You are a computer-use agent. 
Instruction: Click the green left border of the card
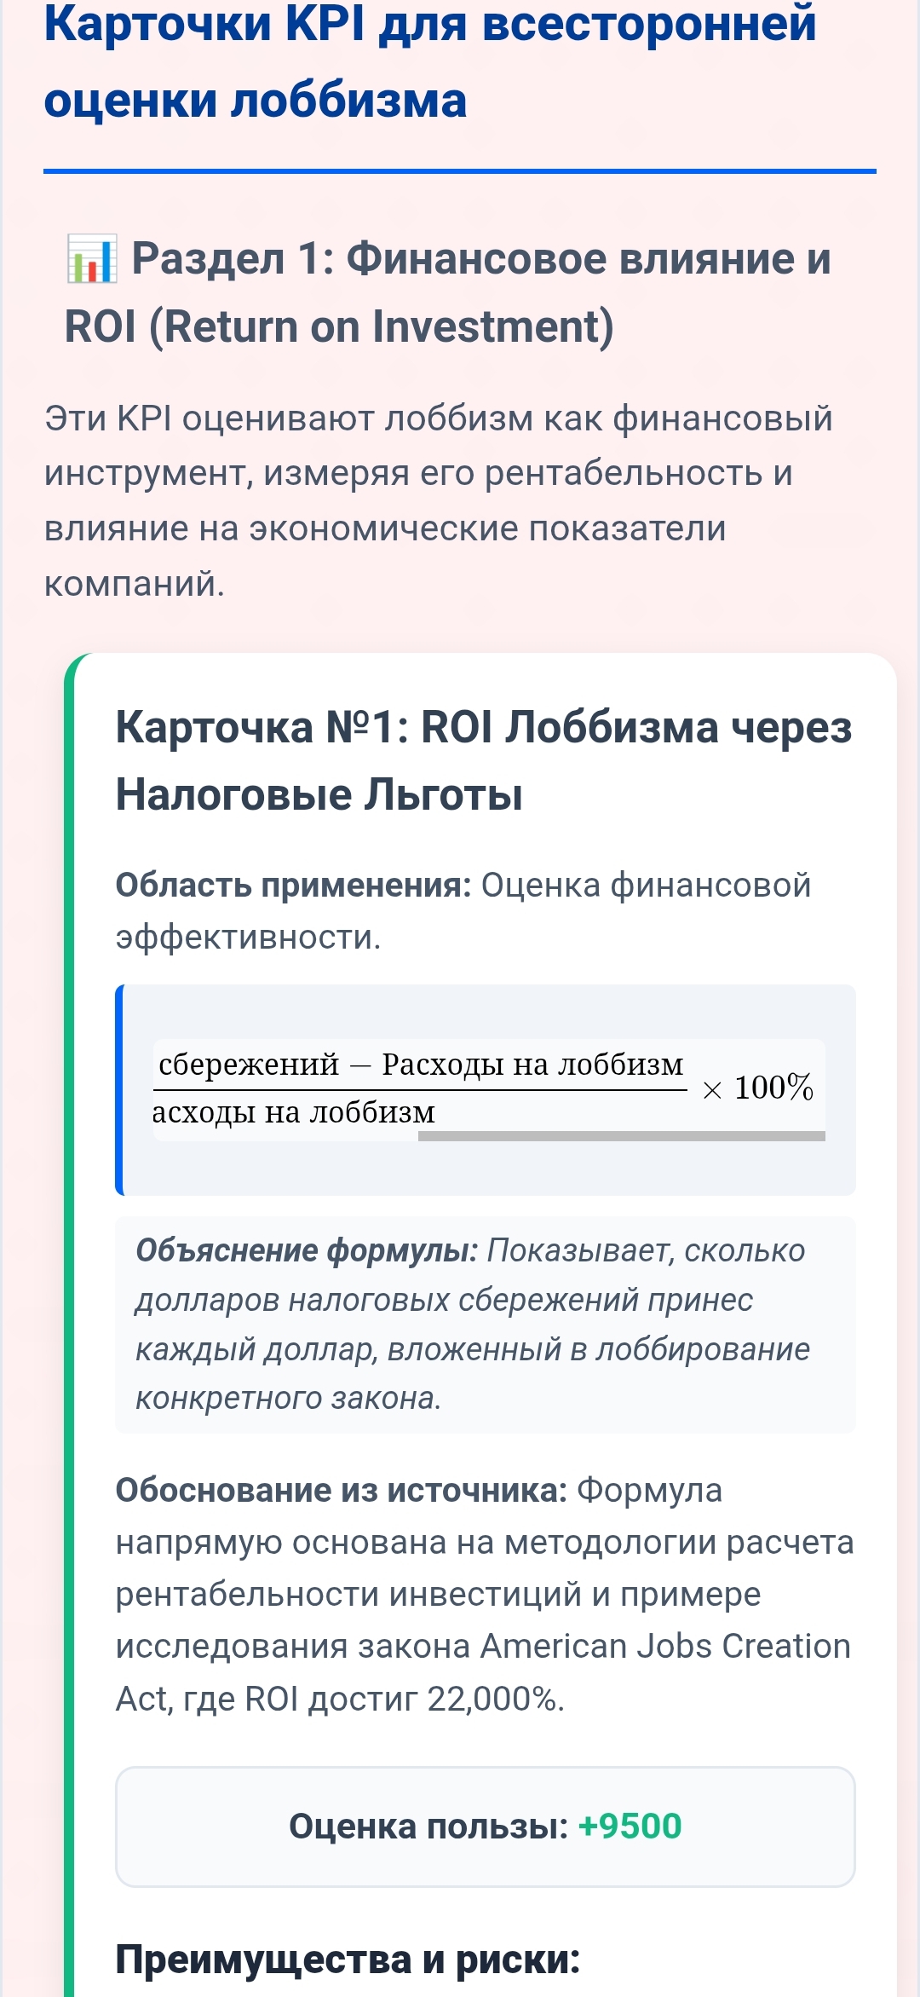[69, 1278]
